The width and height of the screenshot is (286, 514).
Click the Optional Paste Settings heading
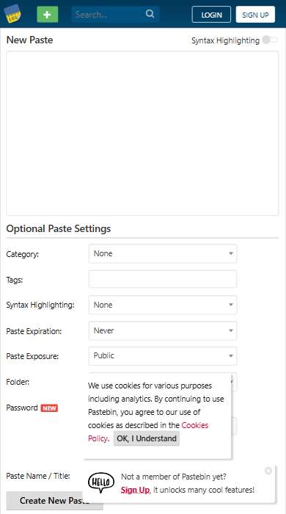pos(59,228)
